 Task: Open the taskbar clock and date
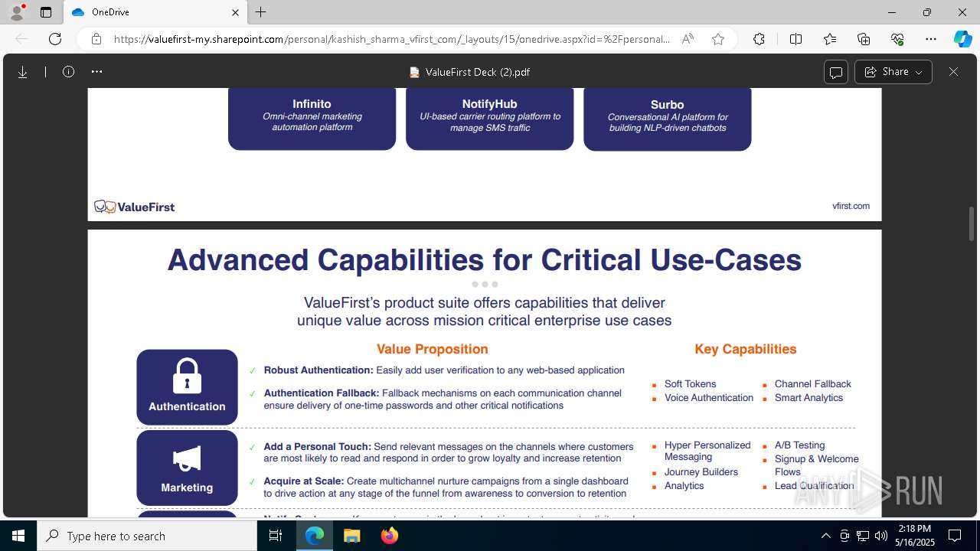click(914, 536)
